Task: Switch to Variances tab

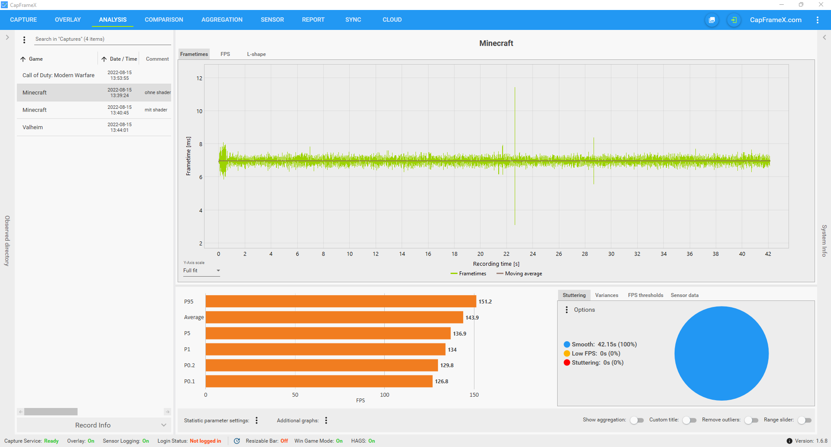Action: pos(607,295)
